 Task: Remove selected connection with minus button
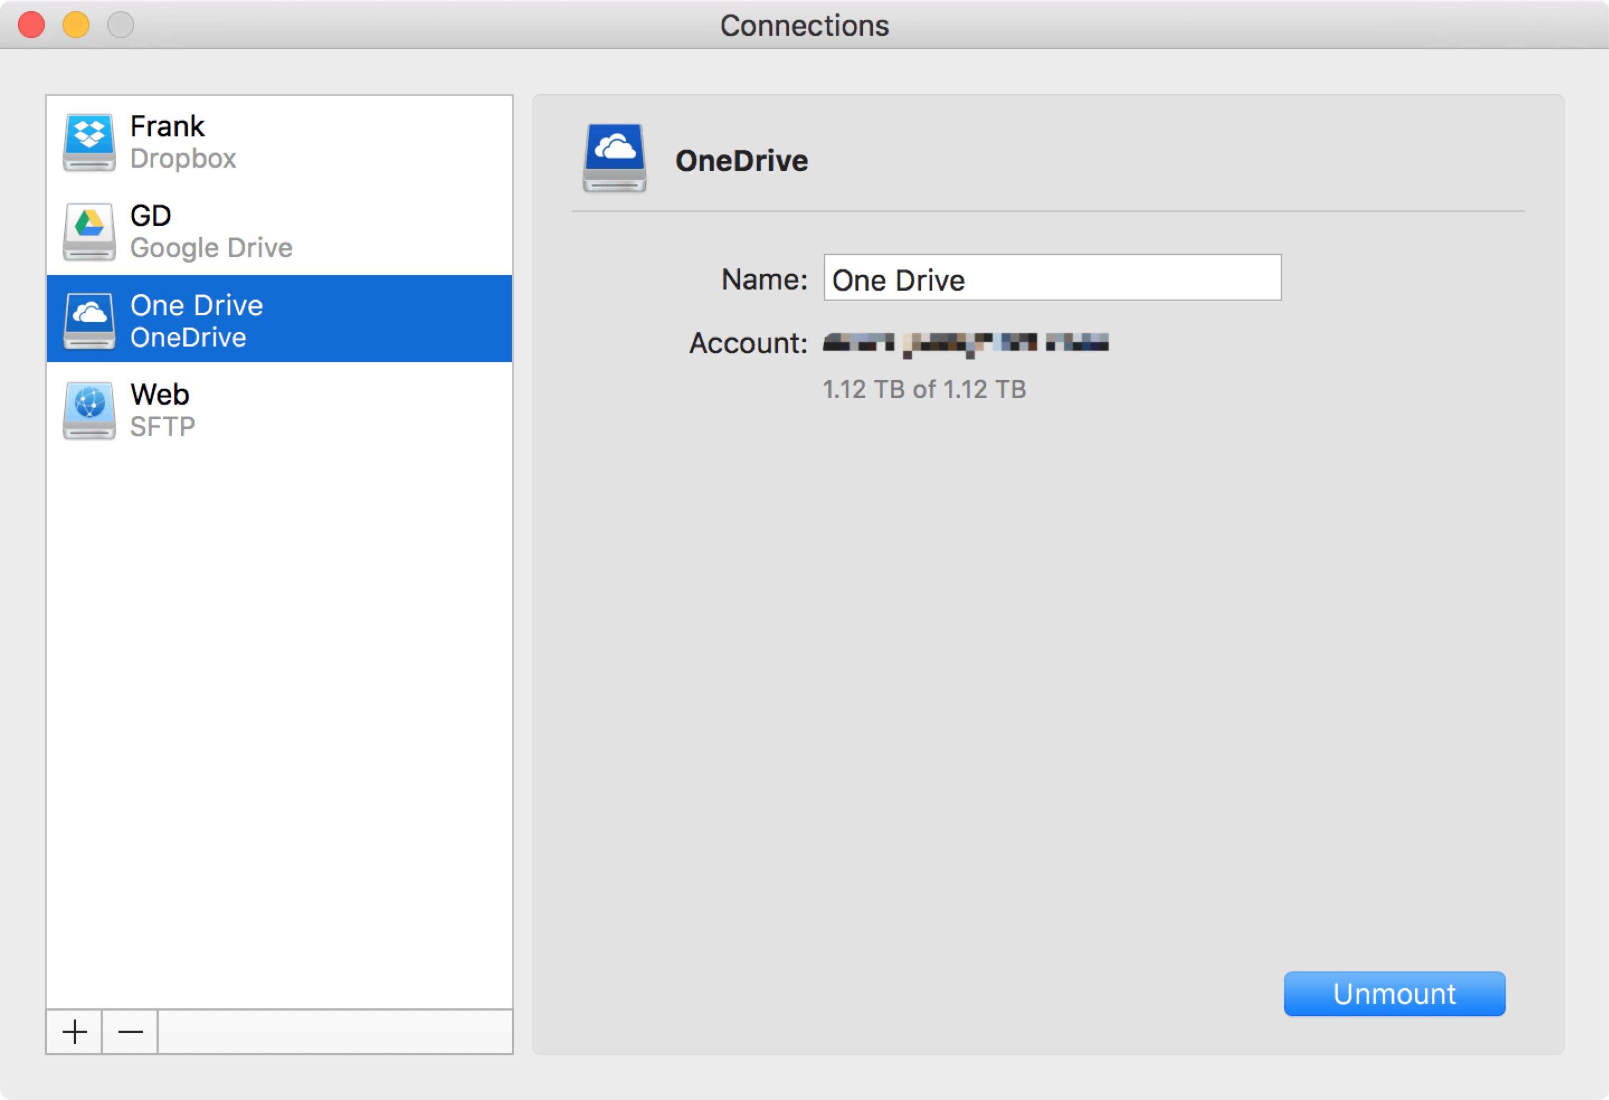130,1031
